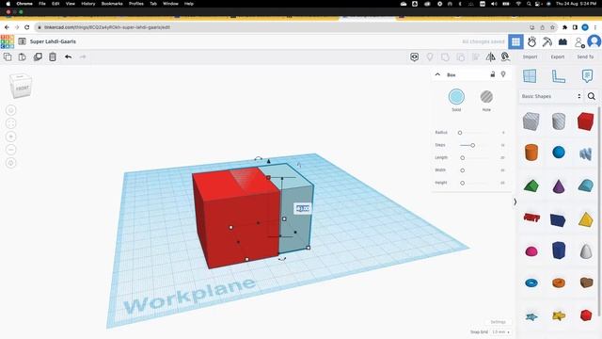The width and height of the screenshot is (602, 339).
Task: Open the user profile avatar
Action: click(x=594, y=41)
